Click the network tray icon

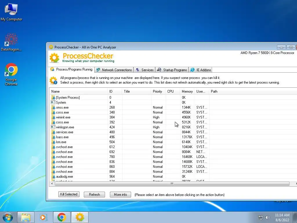click(261, 217)
